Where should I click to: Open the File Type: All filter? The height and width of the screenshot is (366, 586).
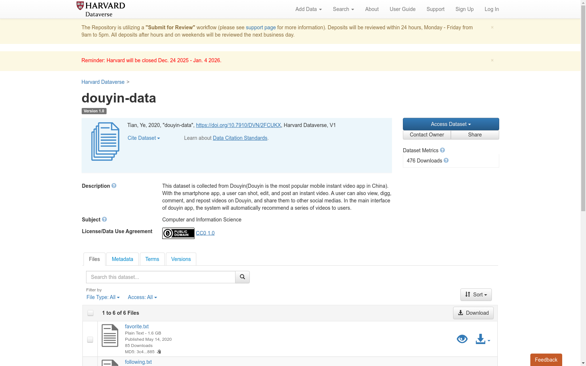click(x=103, y=297)
